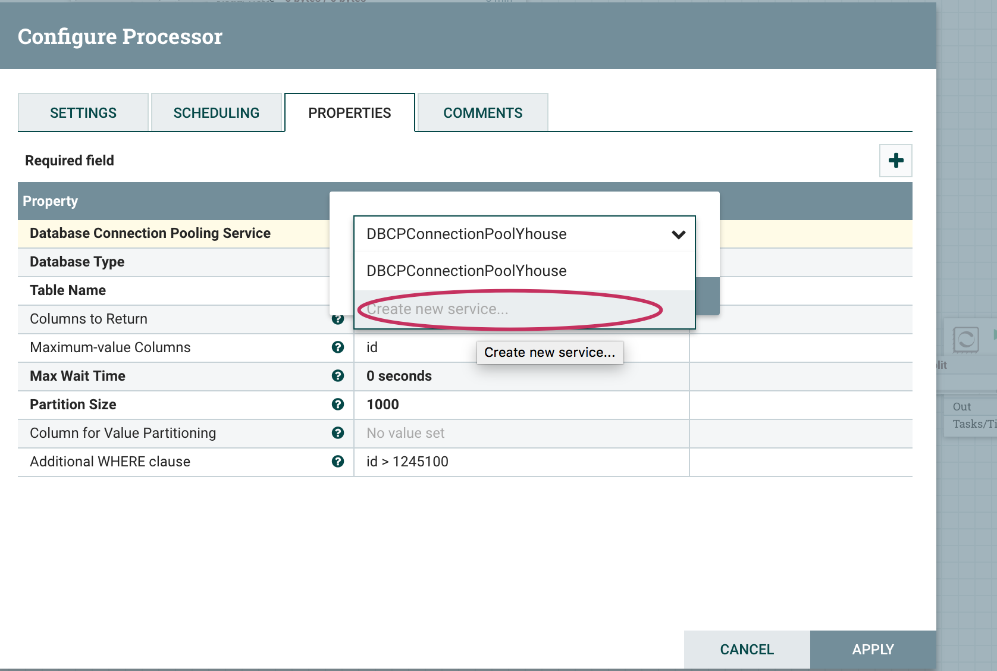Select Columns to Return property

89,319
